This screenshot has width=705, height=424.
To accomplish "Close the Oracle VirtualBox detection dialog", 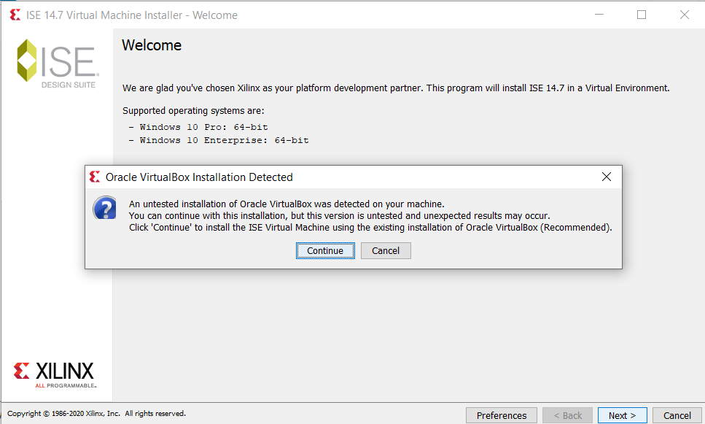I will pos(606,177).
